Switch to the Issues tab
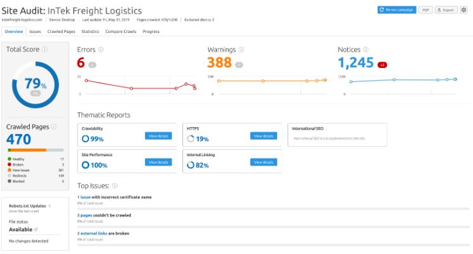Image resolution: width=473 pixels, height=254 pixels. tap(35, 32)
